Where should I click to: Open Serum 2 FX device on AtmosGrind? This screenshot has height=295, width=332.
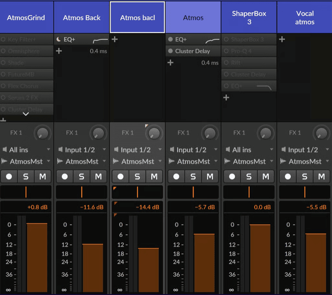[x=27, y=98]
